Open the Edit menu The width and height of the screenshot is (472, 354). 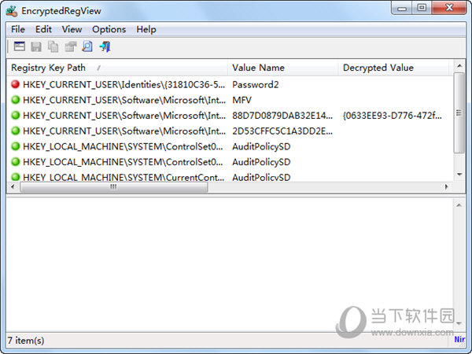click(x=43, y=30)
